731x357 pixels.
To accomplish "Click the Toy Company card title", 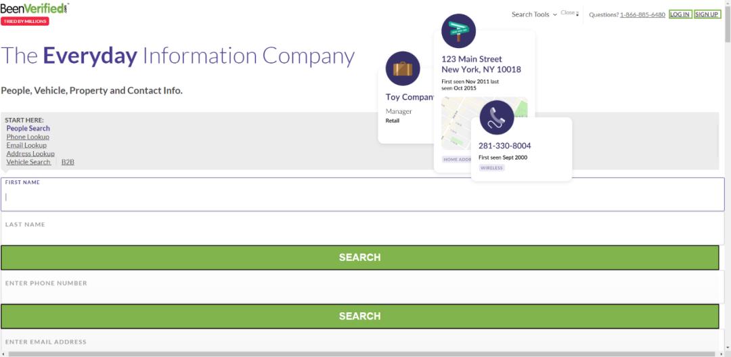I will (x=409, y=97).
